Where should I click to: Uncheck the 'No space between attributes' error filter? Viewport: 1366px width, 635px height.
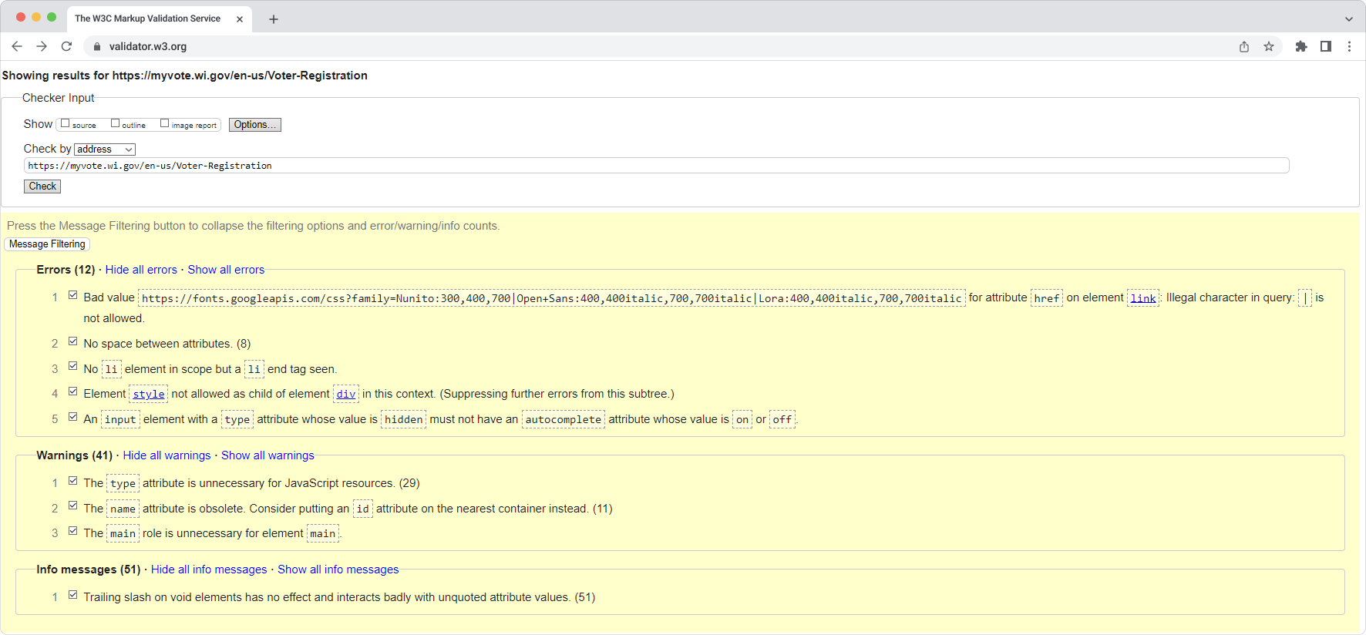tap(73, 341)
